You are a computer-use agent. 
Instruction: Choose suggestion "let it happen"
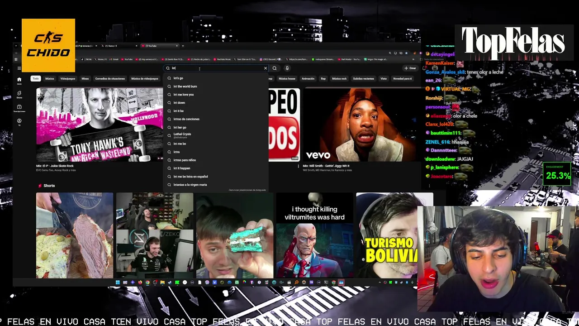(216, 168)
